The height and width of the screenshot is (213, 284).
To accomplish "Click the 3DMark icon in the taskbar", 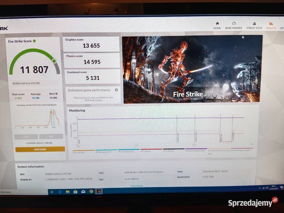I will tap(99, 191).
